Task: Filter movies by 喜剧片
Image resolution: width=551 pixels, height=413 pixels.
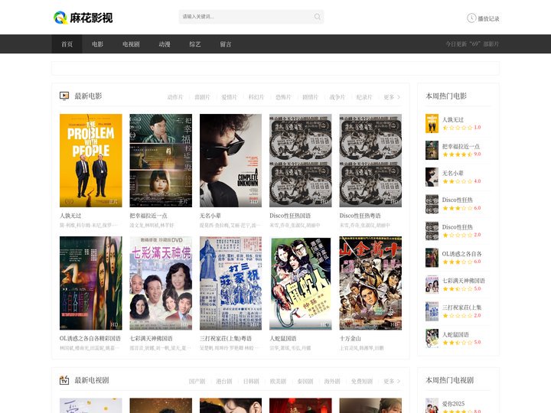Action: pyautogui.click(x=202, y=97)
